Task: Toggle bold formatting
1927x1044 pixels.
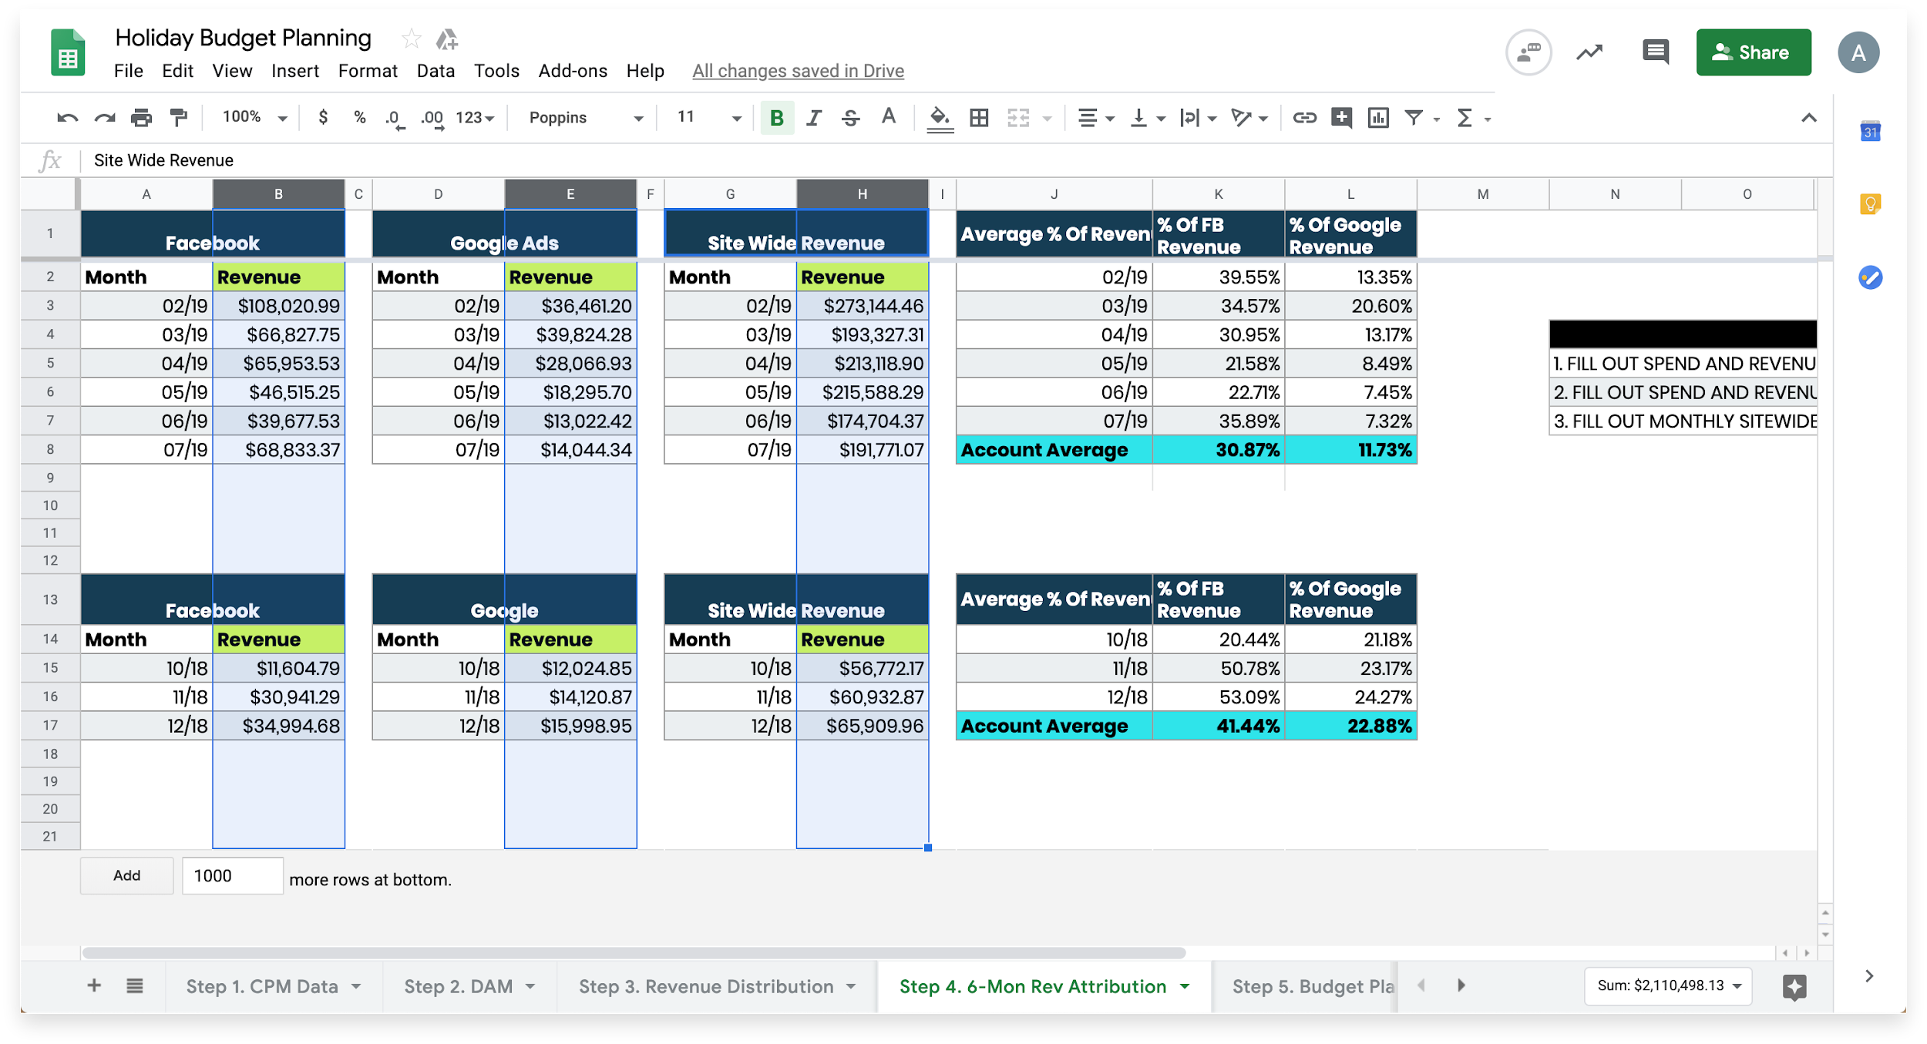Action: point(777,118)
